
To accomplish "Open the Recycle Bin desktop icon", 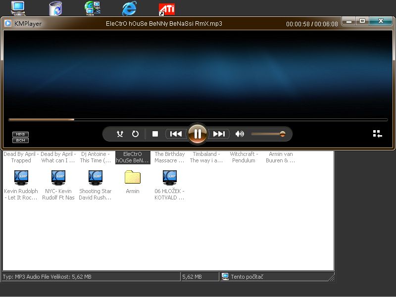I will pyautogui.click(x=55, y=8).
